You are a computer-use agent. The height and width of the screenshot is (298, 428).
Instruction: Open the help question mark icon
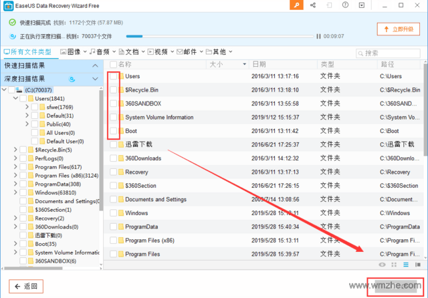point(345,5)
